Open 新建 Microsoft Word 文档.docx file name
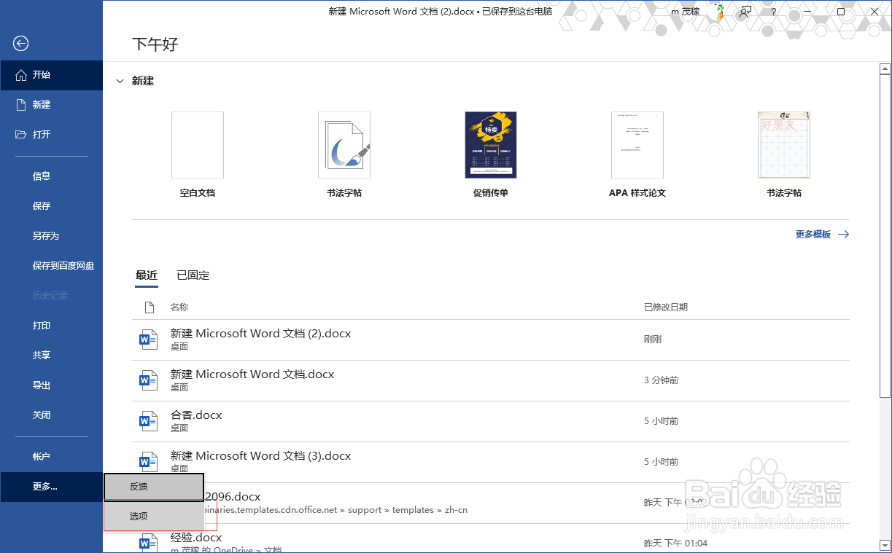The height and width of the screenshot is (553, 892). coord(252,374)
